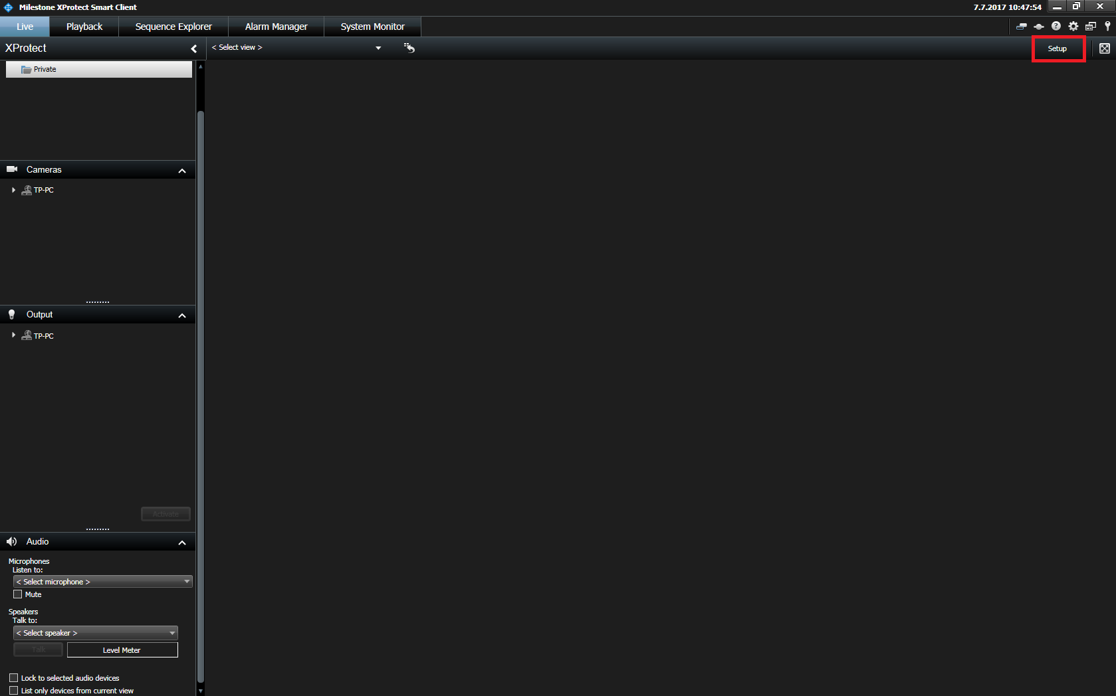
Task: Click the reload view icon beside Select view
Action: (x=409, y=48)
